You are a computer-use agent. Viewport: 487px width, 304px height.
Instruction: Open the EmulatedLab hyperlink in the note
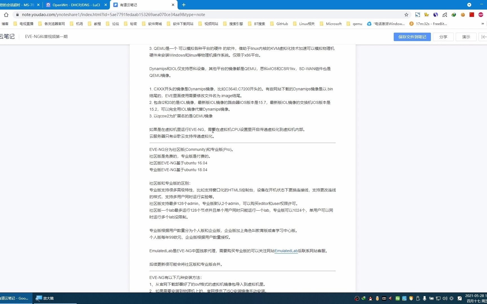pyautogui.click(x=286, y=251)
